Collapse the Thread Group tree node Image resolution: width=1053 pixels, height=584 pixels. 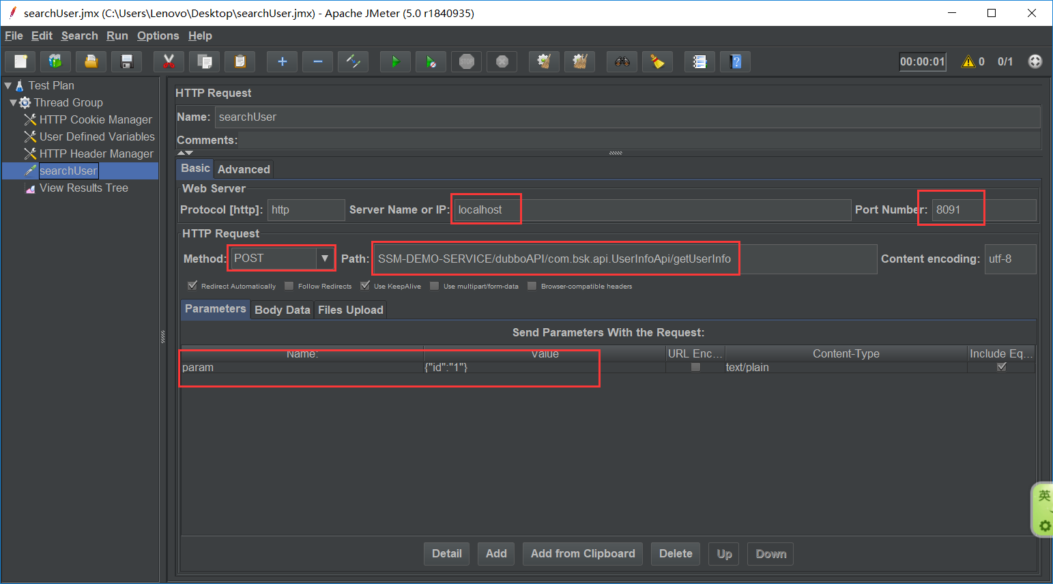tap(13, 102)
